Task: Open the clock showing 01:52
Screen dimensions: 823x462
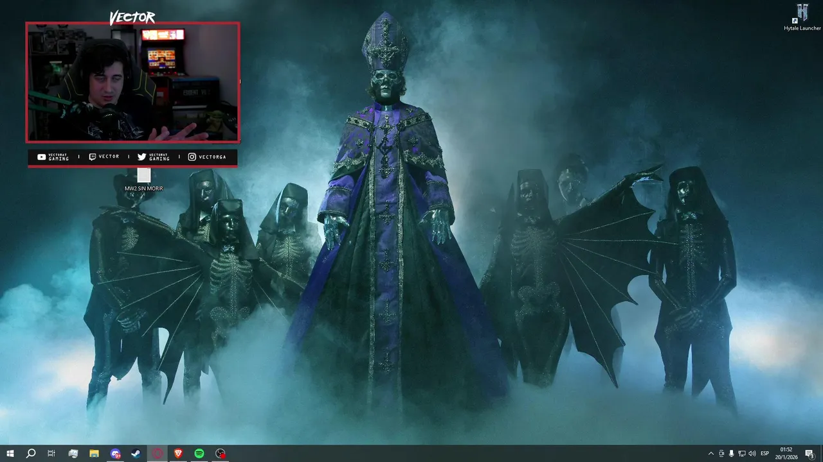Action: tap(786, 454)
